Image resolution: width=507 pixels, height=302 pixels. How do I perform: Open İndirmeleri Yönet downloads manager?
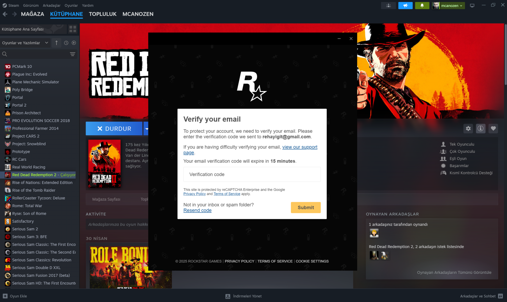tap(243, 296)
